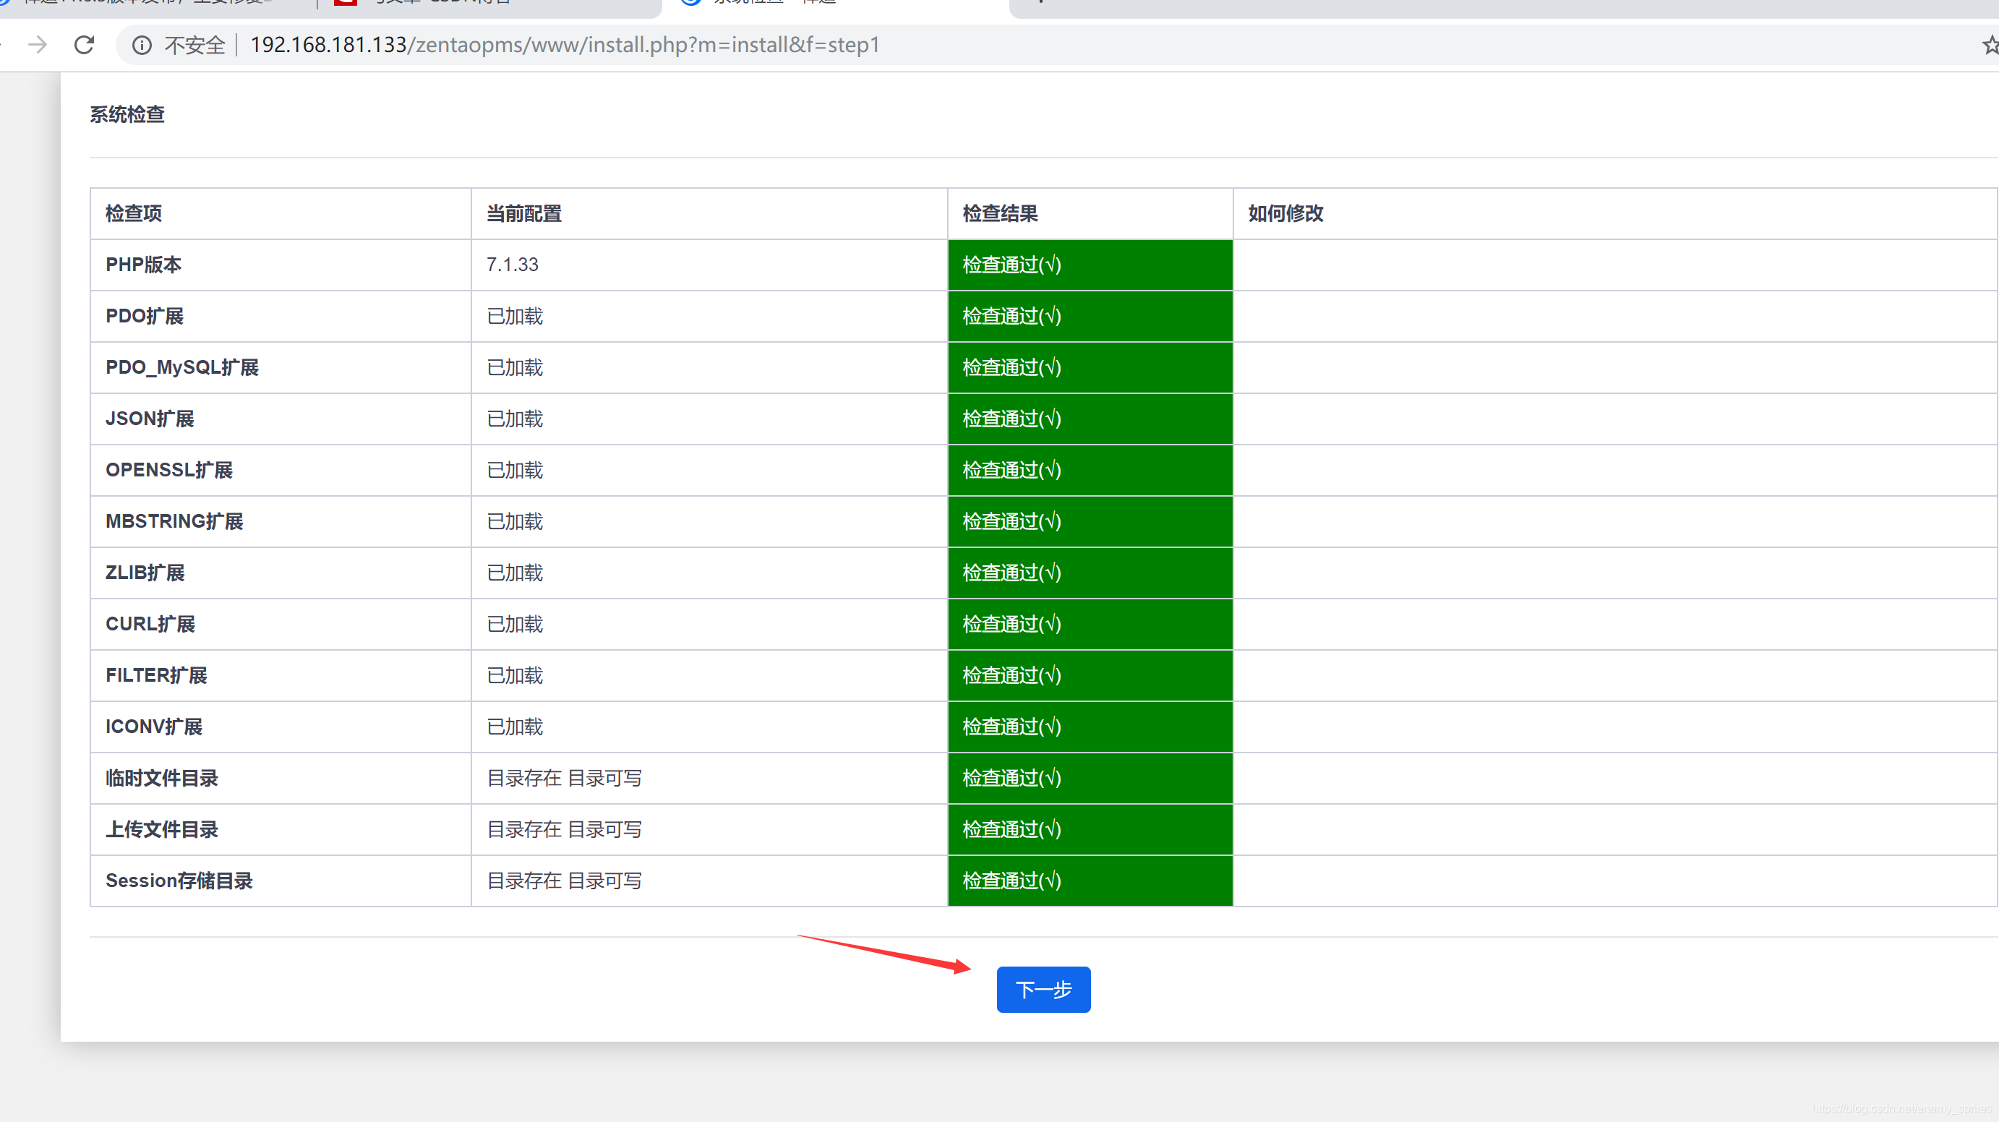This screenshot has width=1999, height=1122.
Task: Click 检查通过 result in ICONV扩展 row
Action: click(x=1012, y=727)
